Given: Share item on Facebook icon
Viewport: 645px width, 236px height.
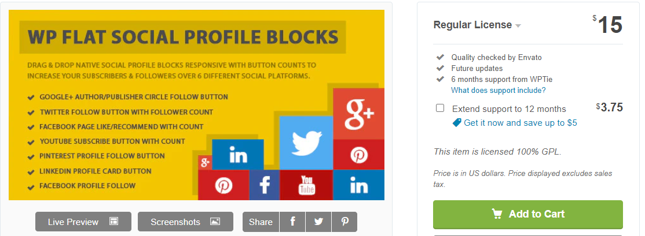Looking at the screenshot, I should [292, 222].
